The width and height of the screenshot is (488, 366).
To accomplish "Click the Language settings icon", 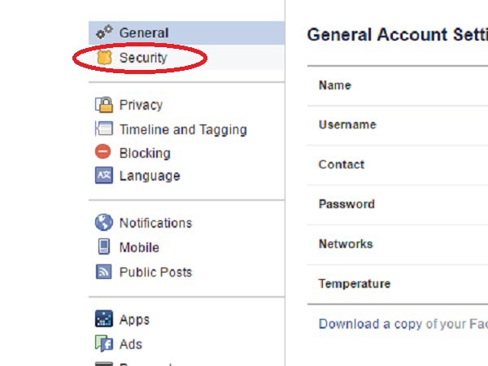I will (103, 176).
